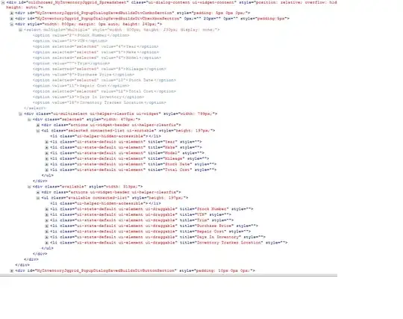Expand the li titled Inventory Tracker Location
Image resolution: width=403 pixels, height=319 pixels.
[x=46, y=243]
